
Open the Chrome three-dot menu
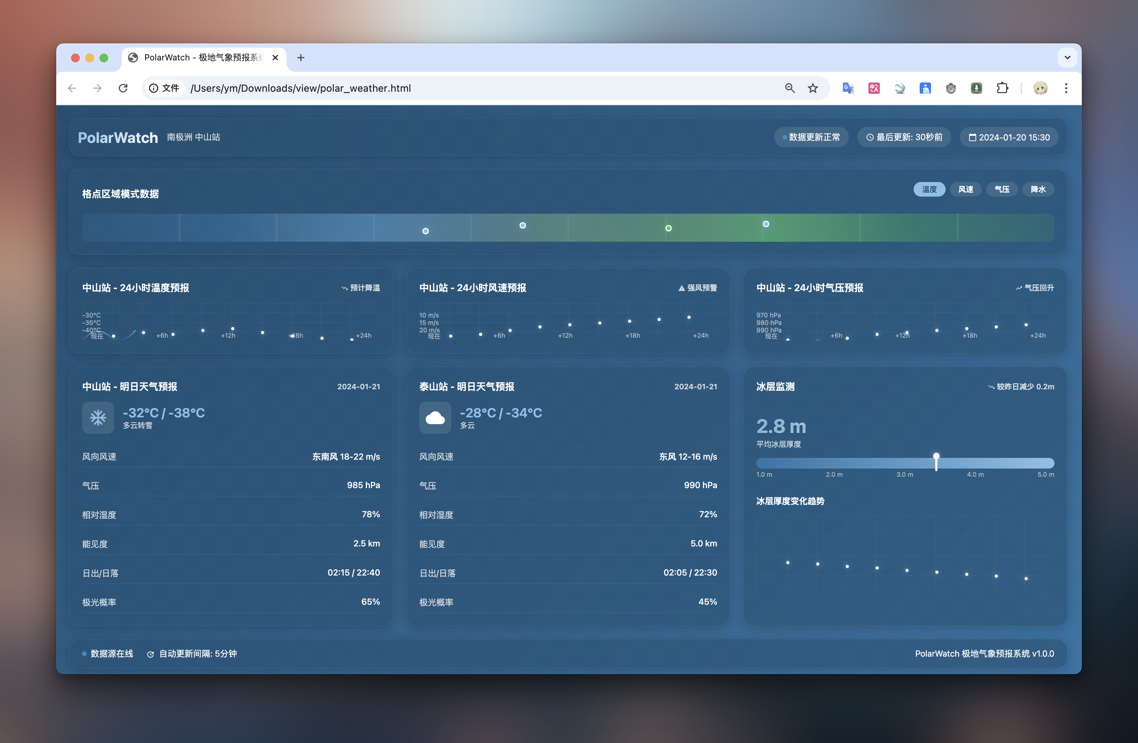pos(1066,88)
